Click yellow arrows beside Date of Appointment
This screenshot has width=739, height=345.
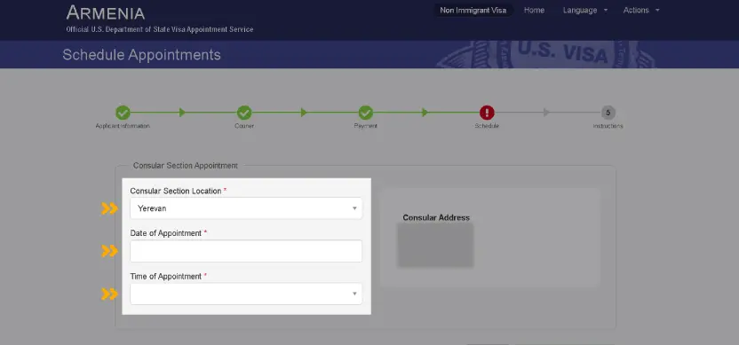click(110, 251)
